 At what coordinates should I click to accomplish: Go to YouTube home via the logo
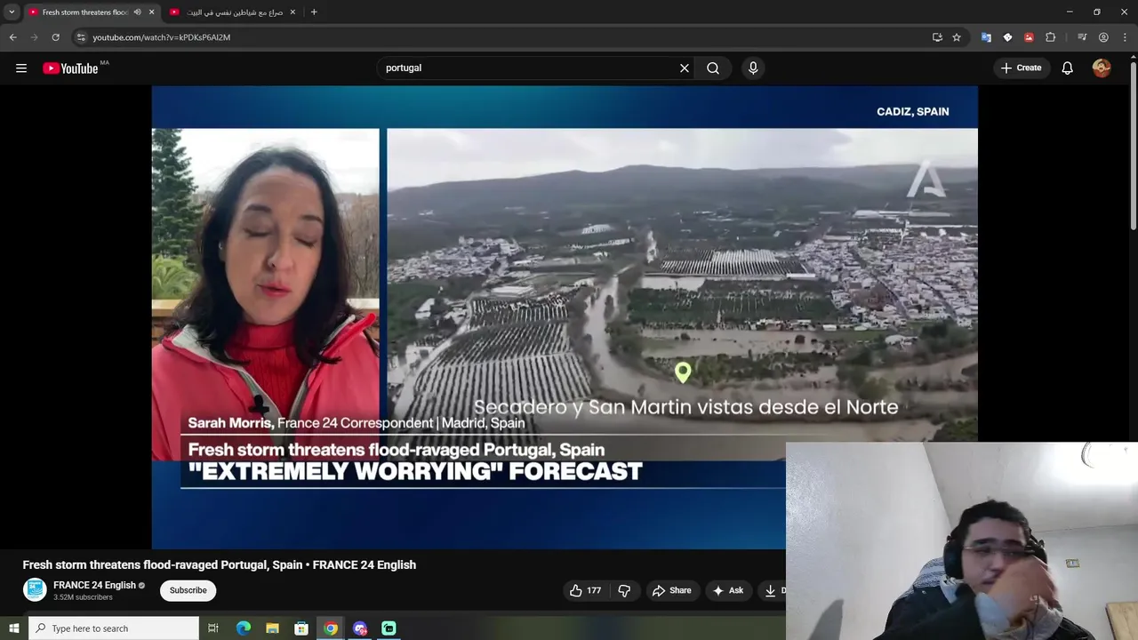coord(70,68)
